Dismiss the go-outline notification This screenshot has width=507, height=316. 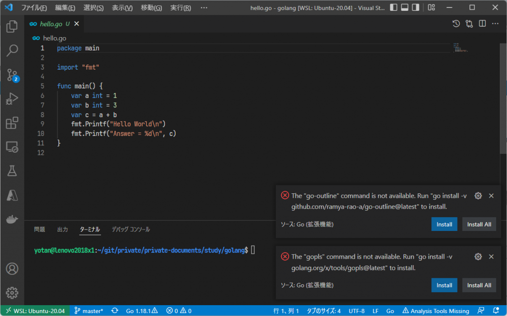coord(491,196)
